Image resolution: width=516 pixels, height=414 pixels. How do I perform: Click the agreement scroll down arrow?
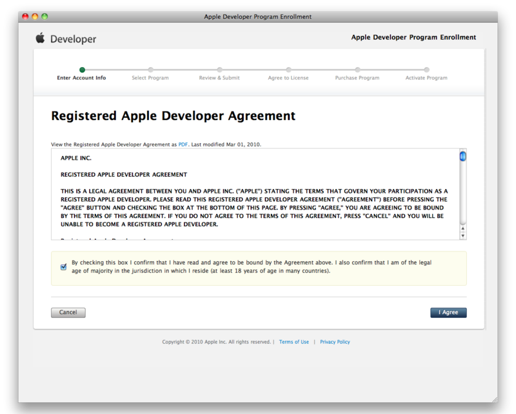coord(462,235)
